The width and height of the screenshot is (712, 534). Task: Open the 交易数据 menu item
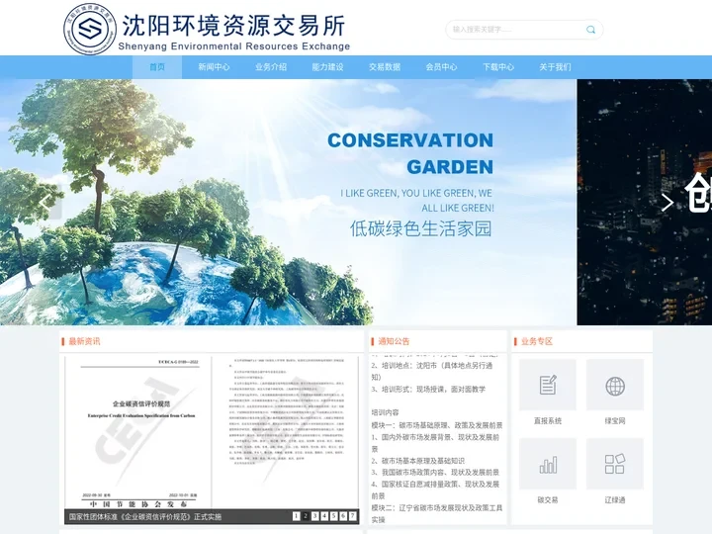tap(385, 67)
